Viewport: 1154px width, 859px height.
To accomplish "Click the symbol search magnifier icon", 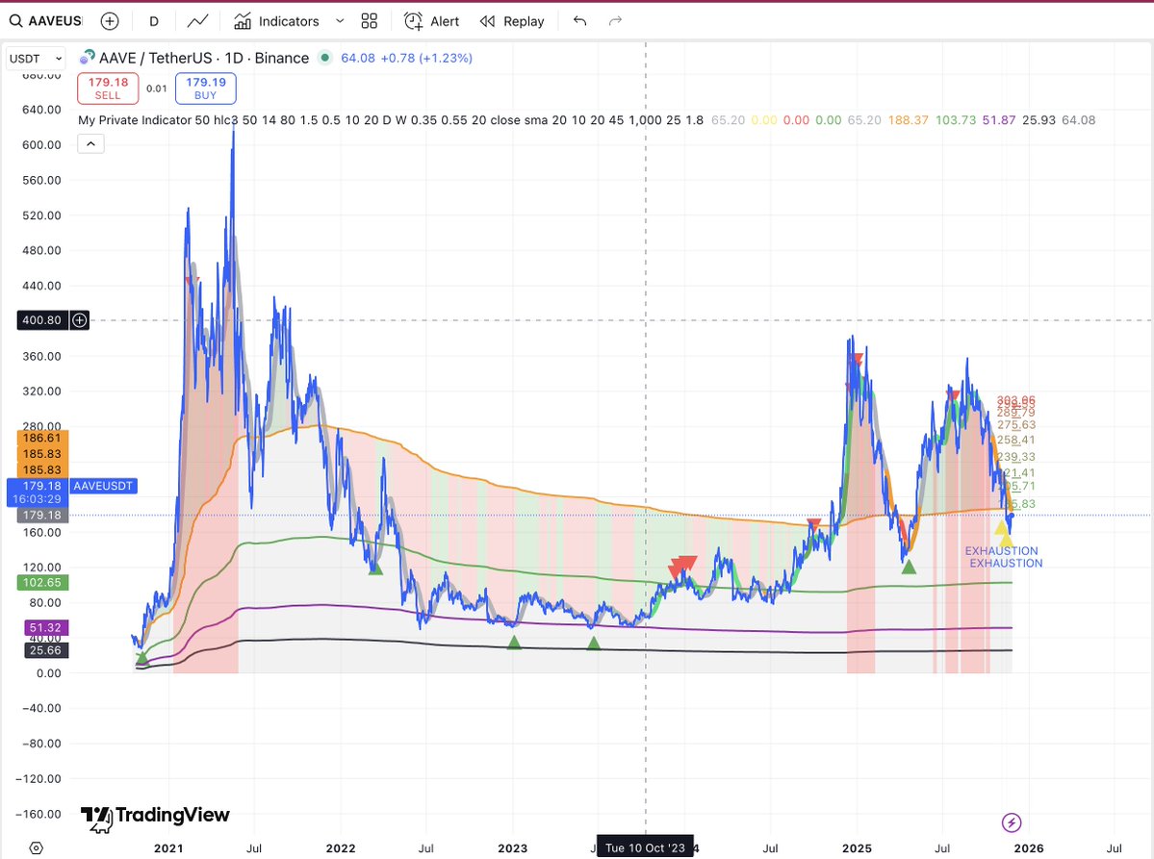I will click(x=17, y=20).
